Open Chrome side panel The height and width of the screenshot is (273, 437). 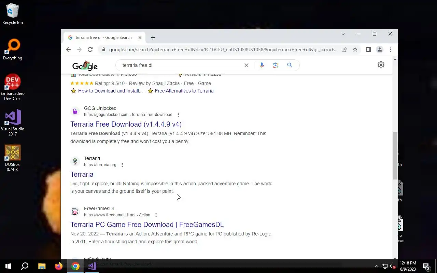click(368, 49)
